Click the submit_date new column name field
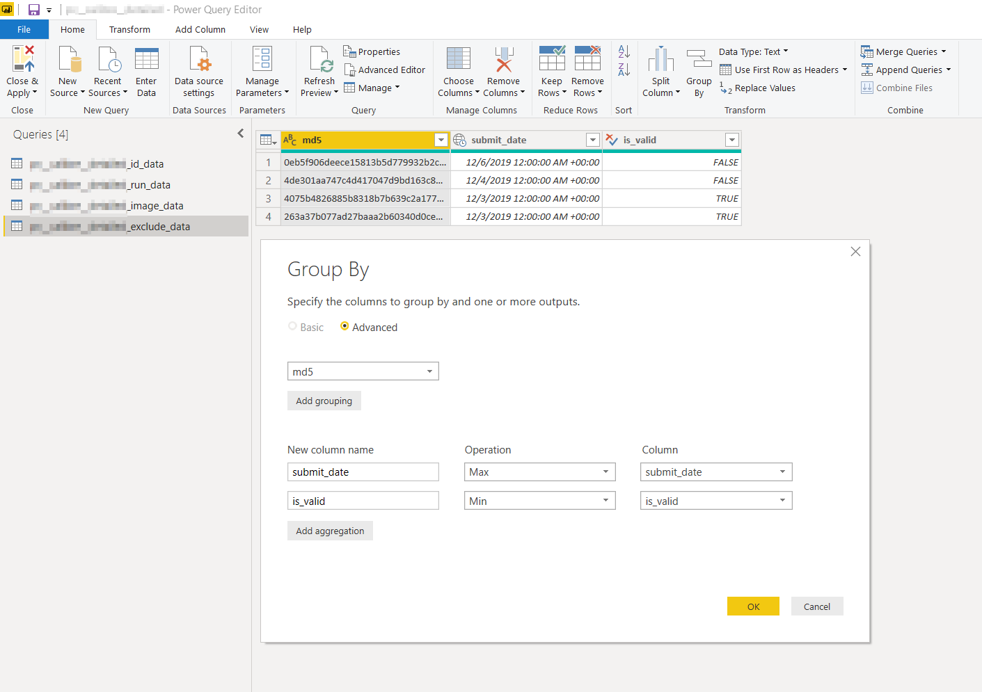 point(363,472)
